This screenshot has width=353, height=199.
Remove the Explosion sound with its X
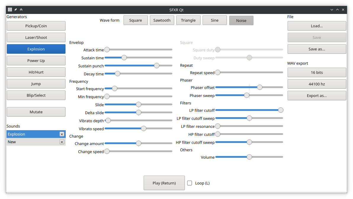pyautogui.click(x=62, y=134)
